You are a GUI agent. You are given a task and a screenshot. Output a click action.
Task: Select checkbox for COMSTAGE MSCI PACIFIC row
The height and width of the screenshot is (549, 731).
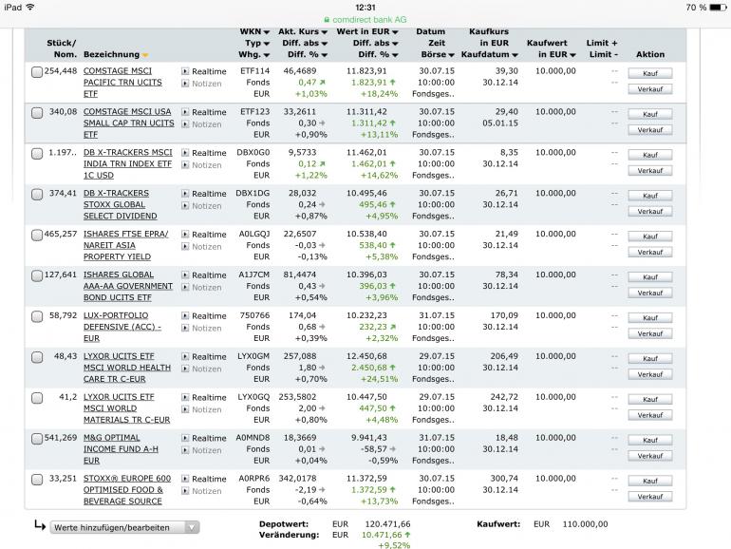[37, 72]
